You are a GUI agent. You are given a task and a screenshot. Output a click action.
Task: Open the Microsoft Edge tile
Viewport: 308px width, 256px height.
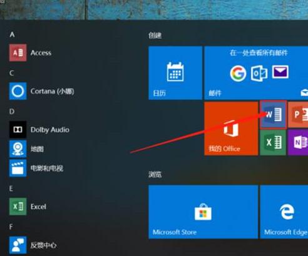(x=284, y=212)
